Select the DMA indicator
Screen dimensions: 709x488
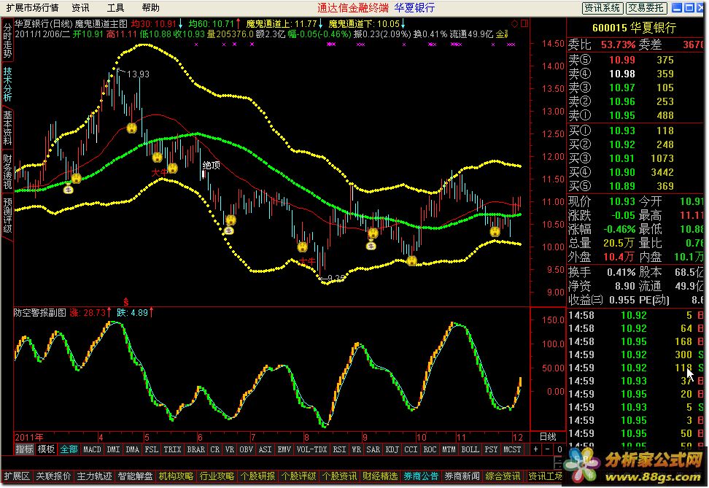[x=133, y=449]
